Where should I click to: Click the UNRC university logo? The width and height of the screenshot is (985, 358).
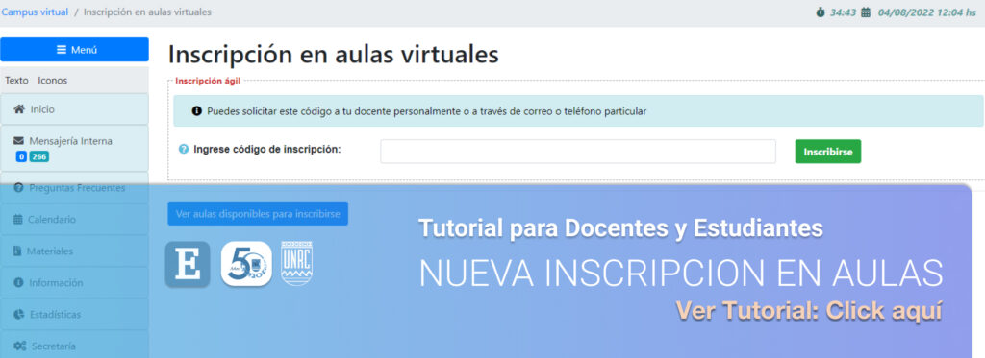click(x=296, y=263)
